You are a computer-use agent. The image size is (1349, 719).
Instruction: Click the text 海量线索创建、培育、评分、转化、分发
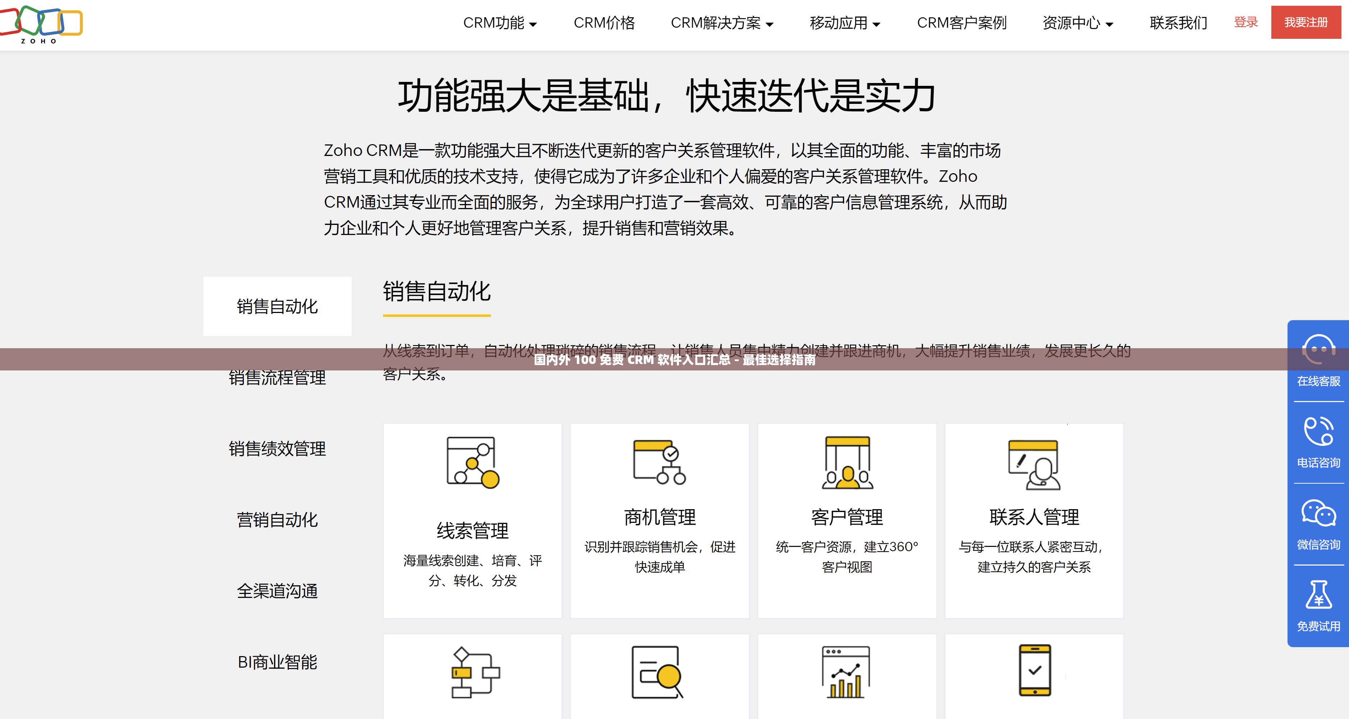472,570
